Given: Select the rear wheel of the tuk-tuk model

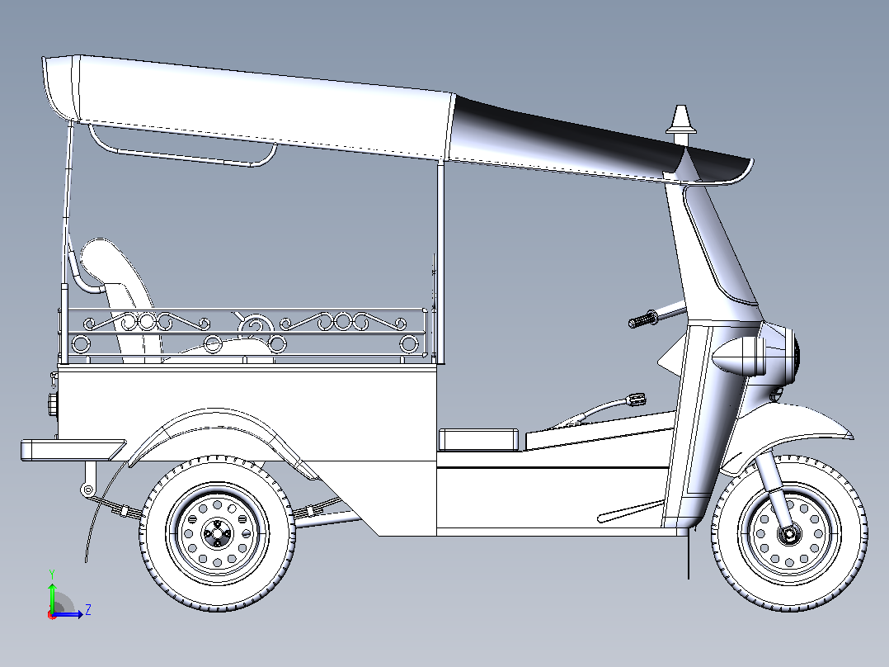Looking at the screenshot, I should (x=217, y=533).
